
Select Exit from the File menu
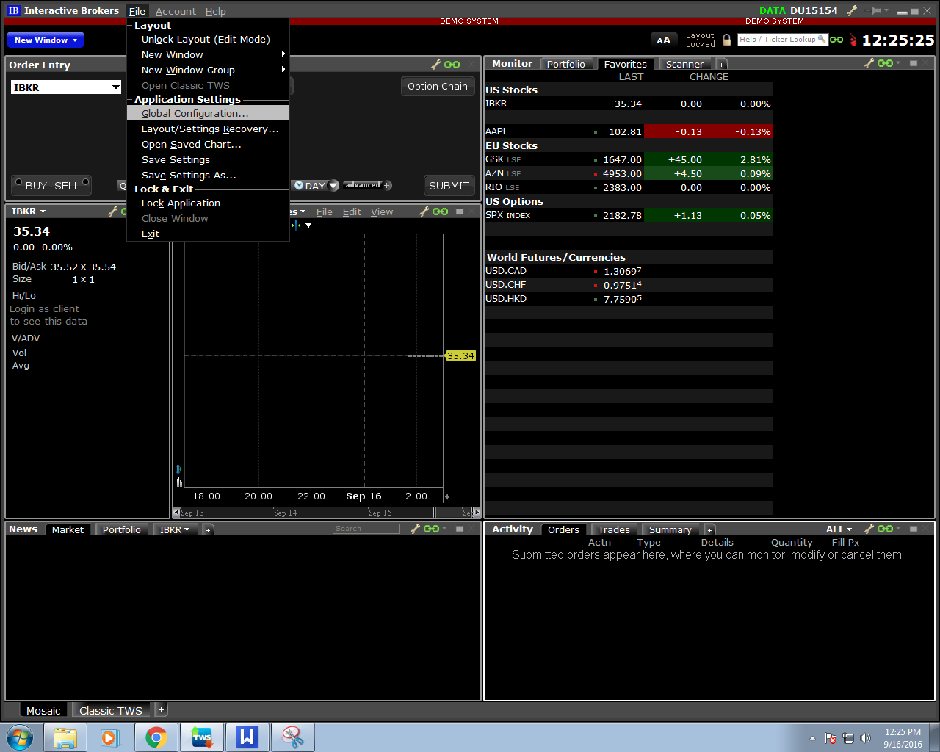coord(208,234)
